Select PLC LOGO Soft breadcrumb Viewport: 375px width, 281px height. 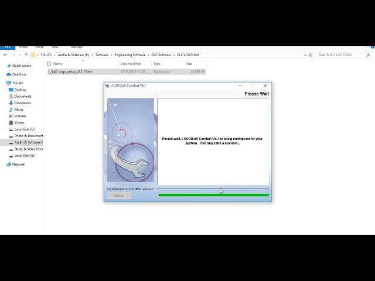(188, 55)
